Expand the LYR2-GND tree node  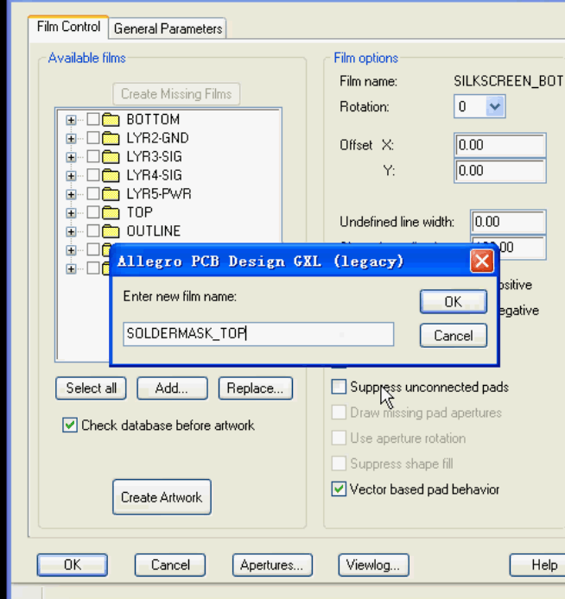(71, 138)
